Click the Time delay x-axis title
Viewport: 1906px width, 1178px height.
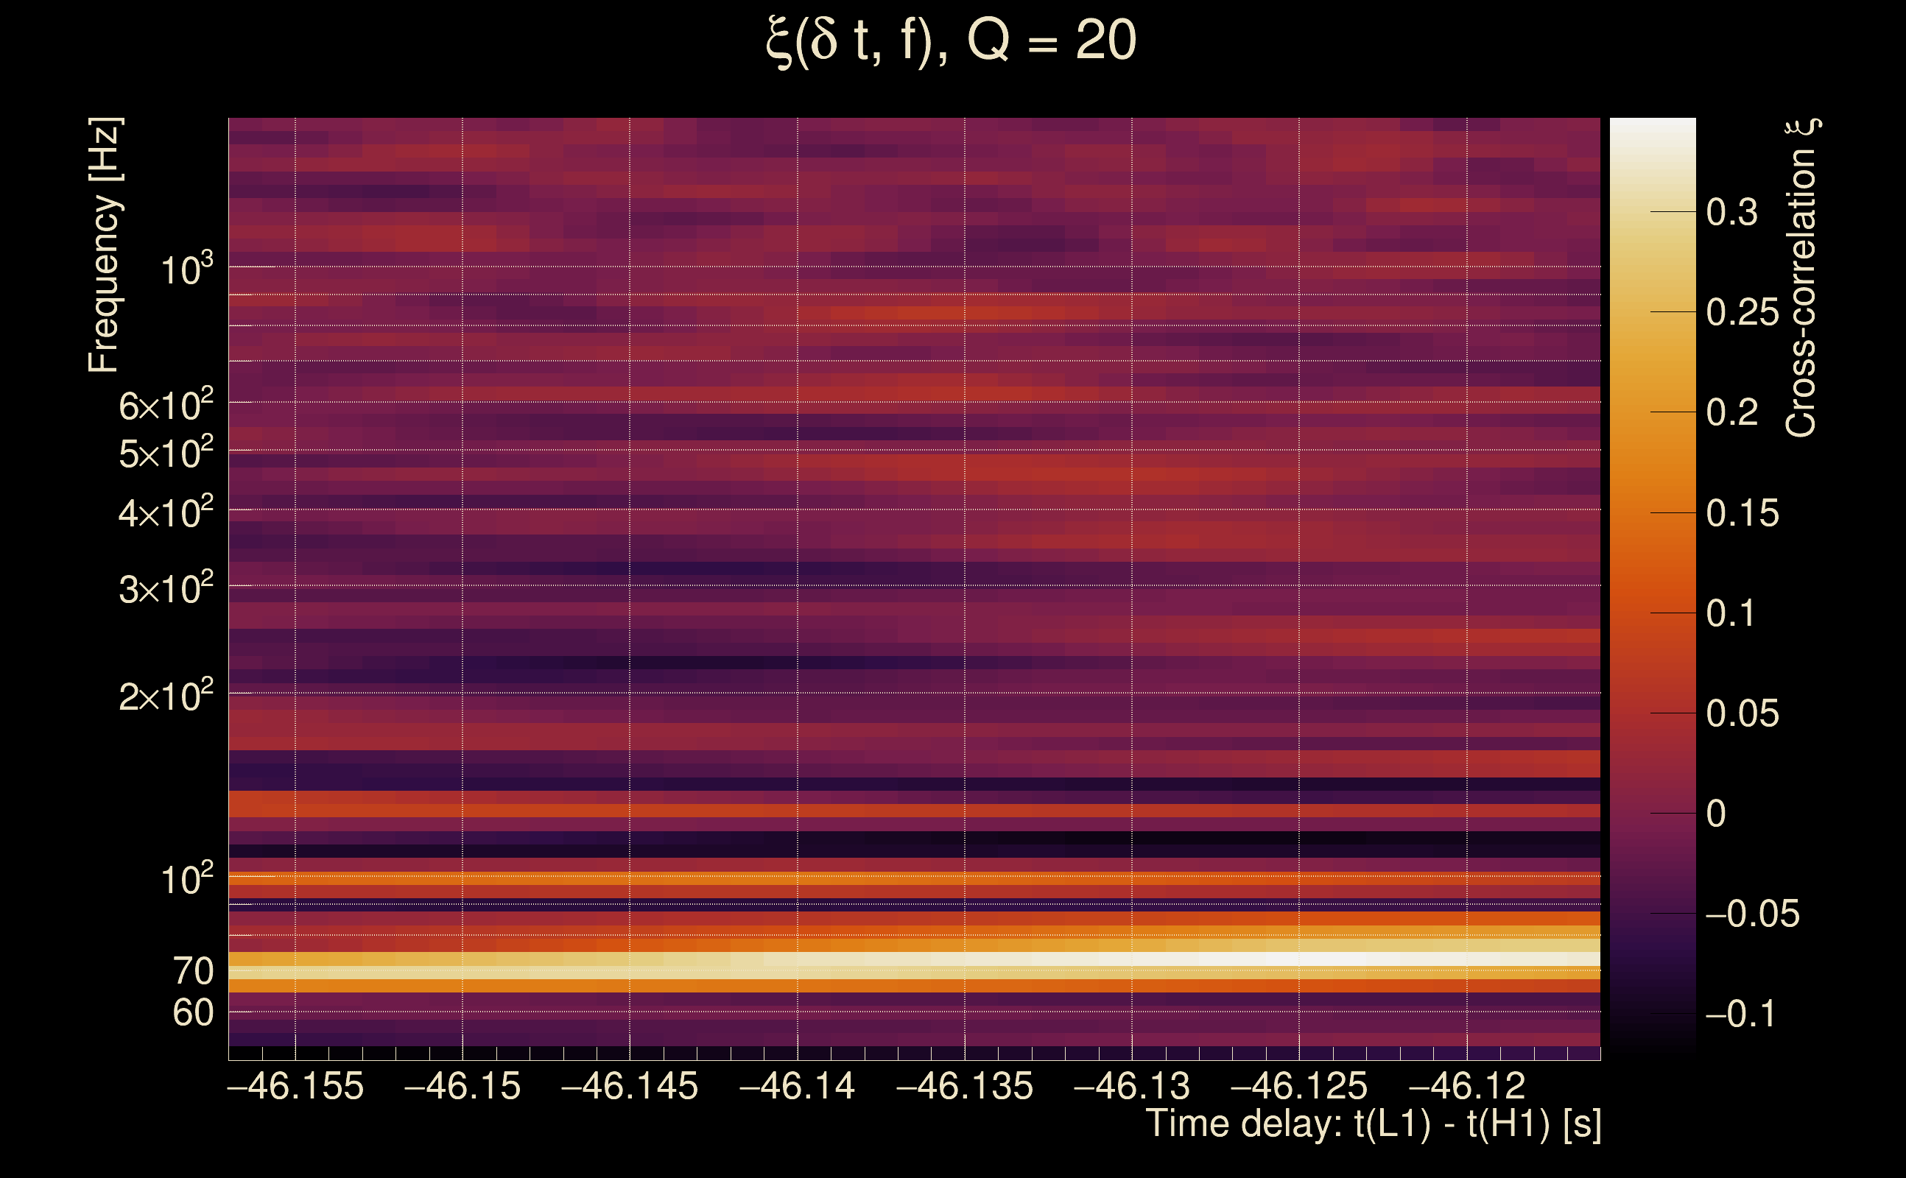click(1373, 1124)
